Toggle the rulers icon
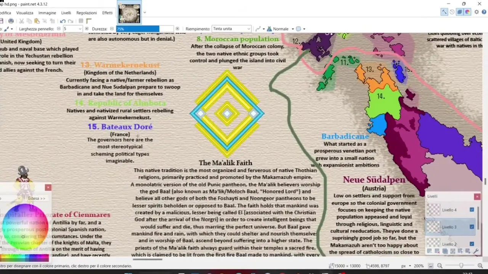 coord(88,21)
